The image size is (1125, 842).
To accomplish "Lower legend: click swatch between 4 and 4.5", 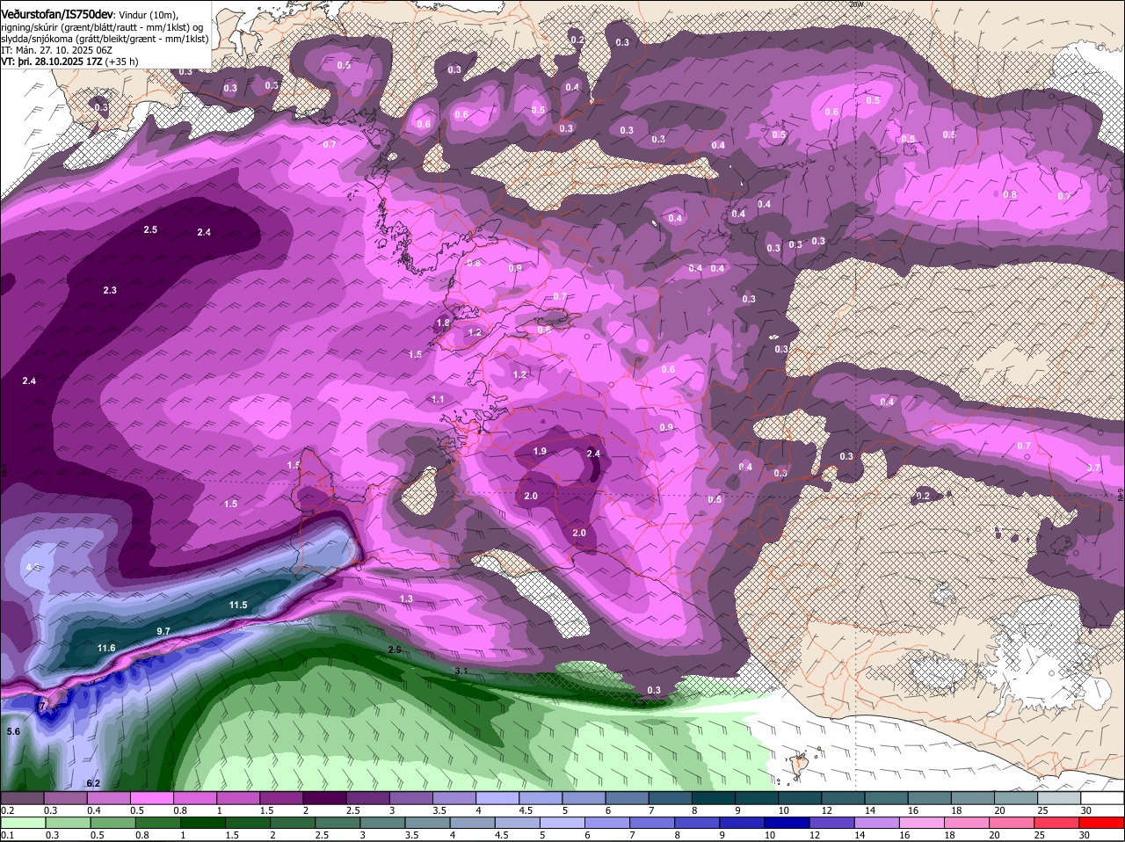I will point(475,824).
